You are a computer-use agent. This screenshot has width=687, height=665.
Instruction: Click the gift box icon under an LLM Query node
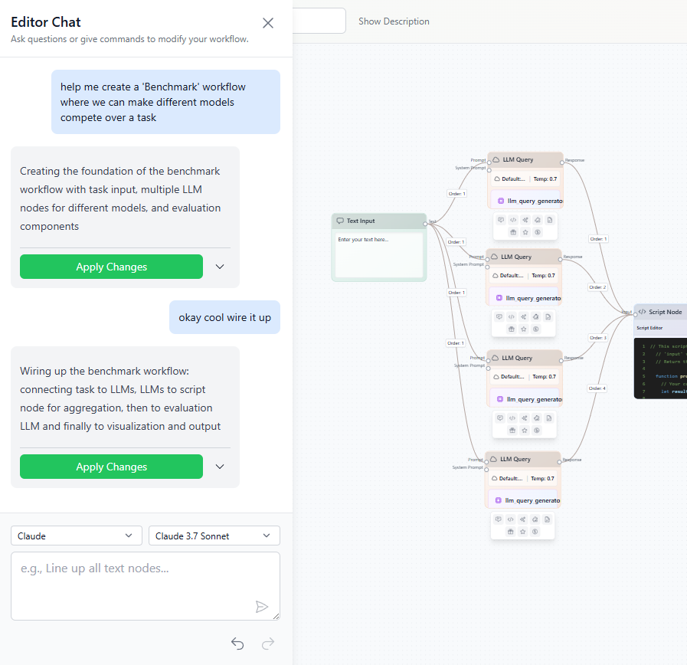coord(513,231)
